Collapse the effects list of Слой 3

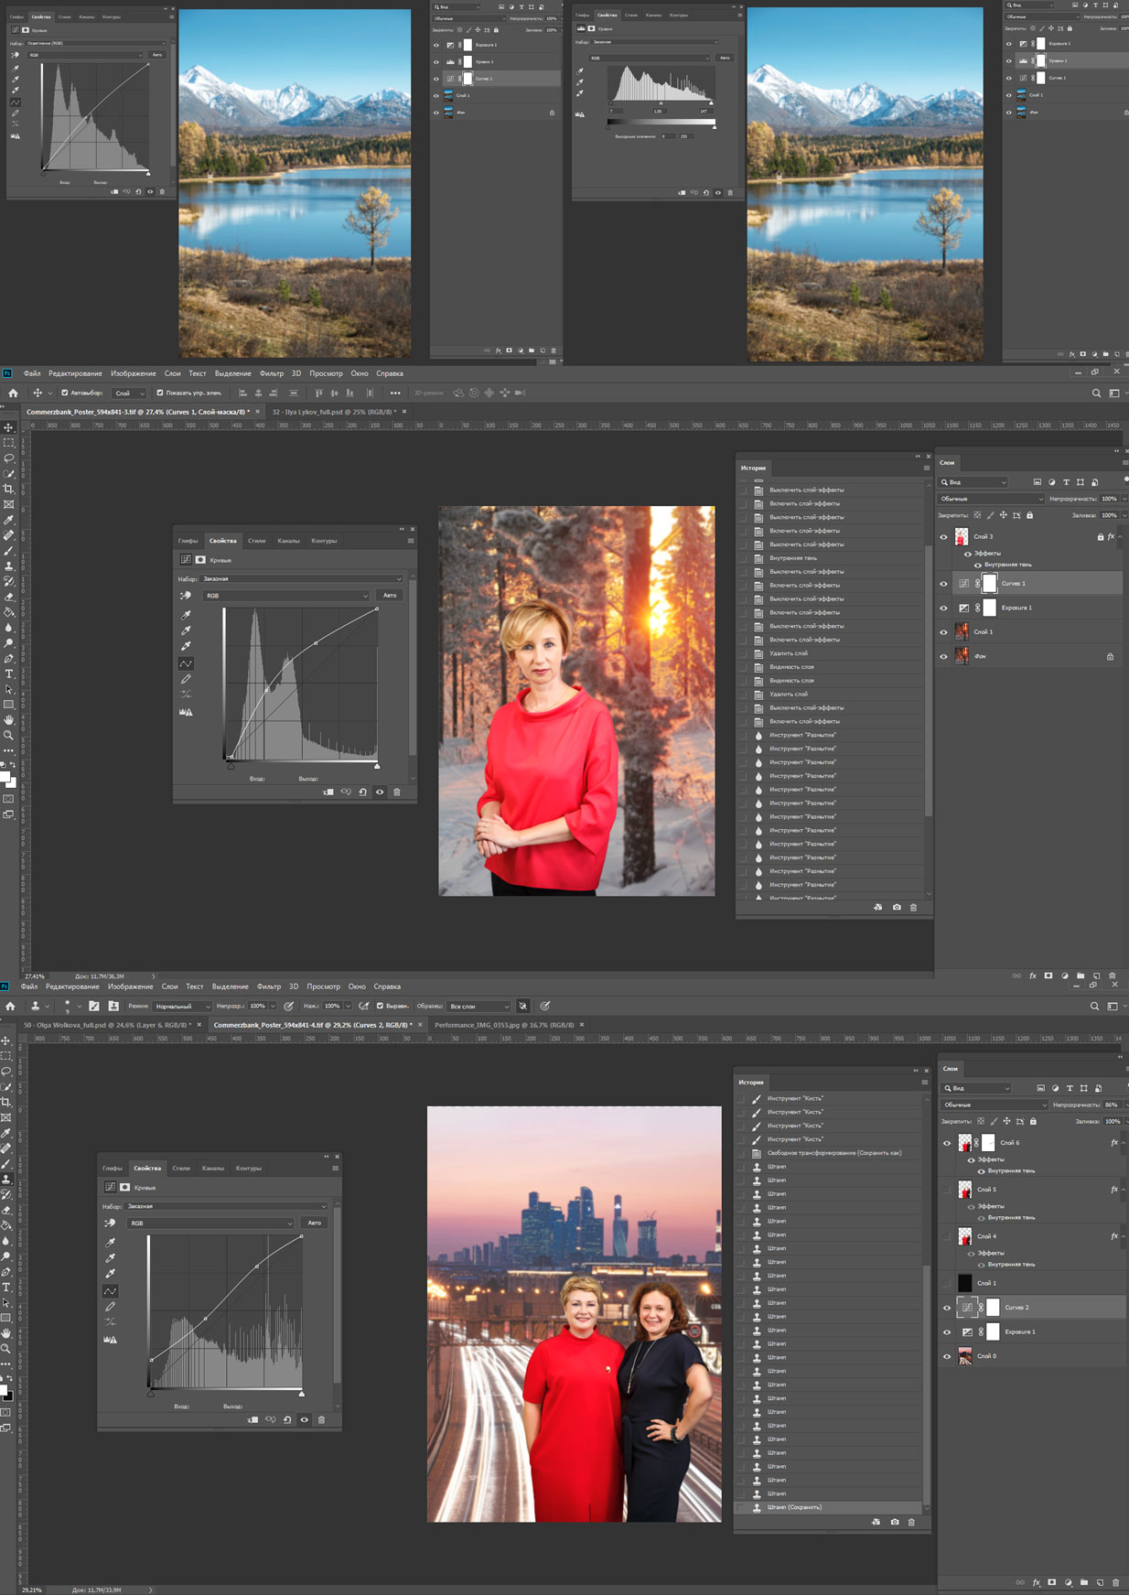[x=1121, y=537]
